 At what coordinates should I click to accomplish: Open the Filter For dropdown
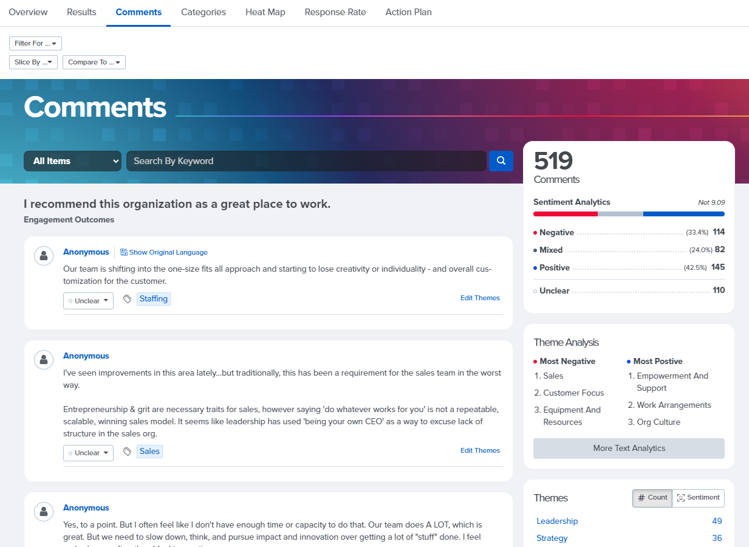(35, 44)
